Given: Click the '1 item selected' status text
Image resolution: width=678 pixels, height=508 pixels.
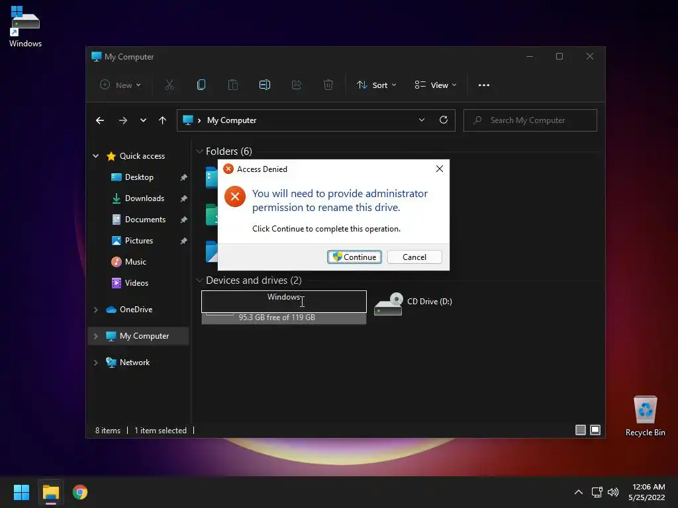Looking at the screenshot, I should [x=160, y=430].
